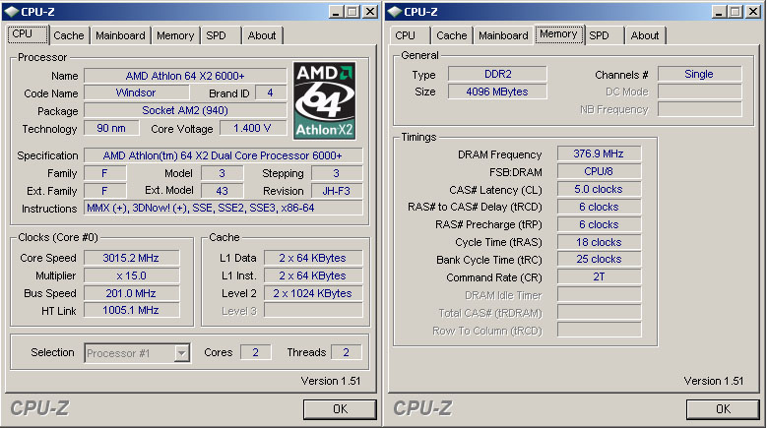Open Cache tab in left CPU-Z window
The image size is (768, 428).
pyautogui.click(x=69, y=35)
